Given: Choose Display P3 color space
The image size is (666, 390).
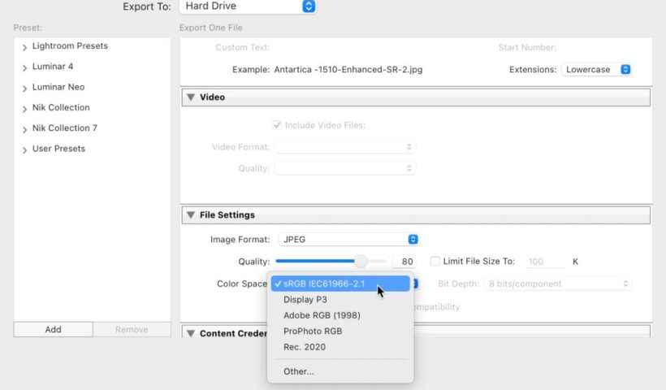Looking at the screenshot, I should 305,300.
